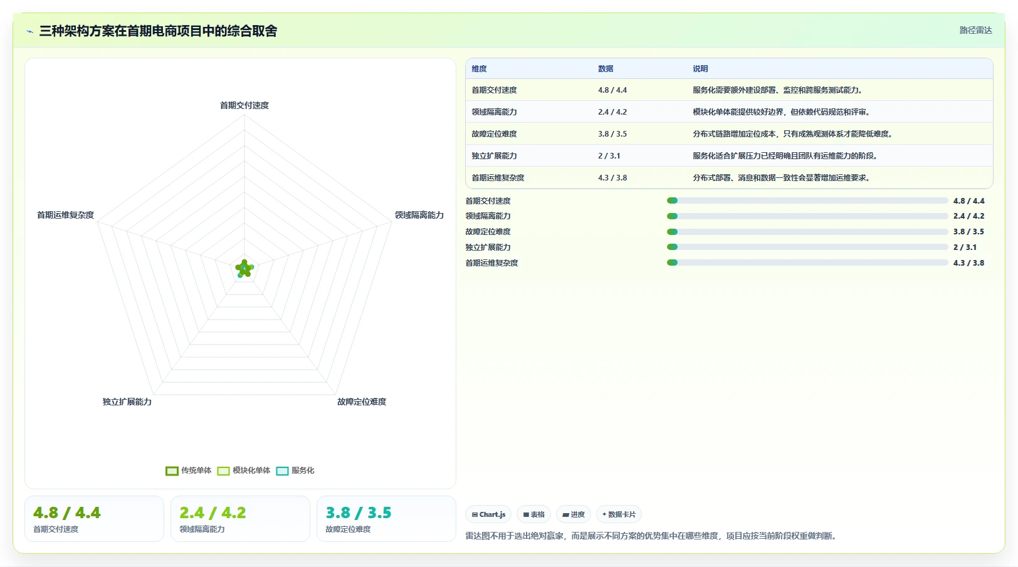Select the 故障定位难度 table row name
This screenshot has height=567, width=1018.
click(x=494, y=134)
